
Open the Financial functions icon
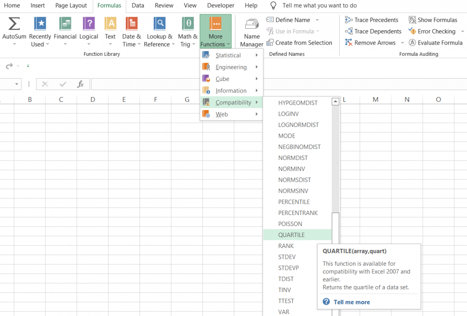65,24
